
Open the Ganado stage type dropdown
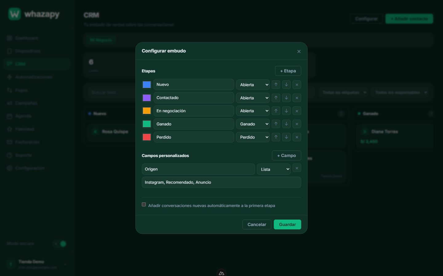[x=253, y=124]
